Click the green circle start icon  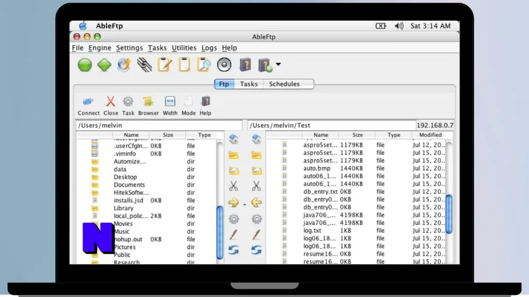pyautogui.click(x=85, y=64)
